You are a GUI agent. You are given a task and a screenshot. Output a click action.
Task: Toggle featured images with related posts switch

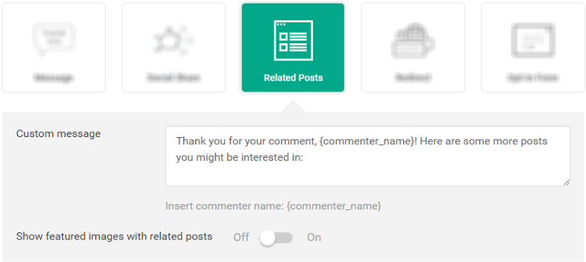[277, 237]
